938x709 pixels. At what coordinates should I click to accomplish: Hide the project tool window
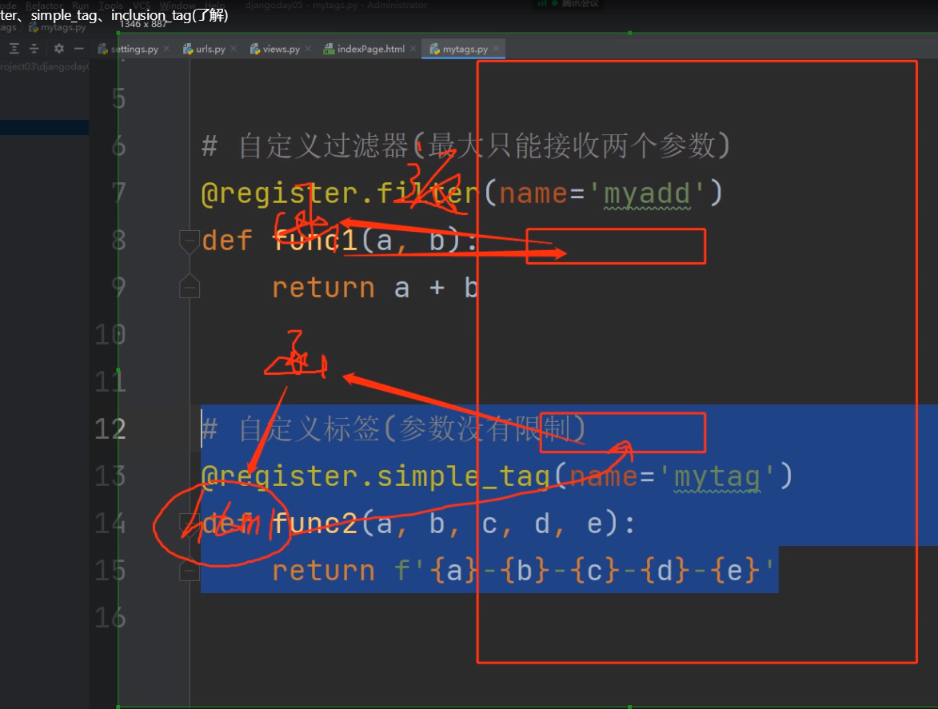[x=78, y=49]
